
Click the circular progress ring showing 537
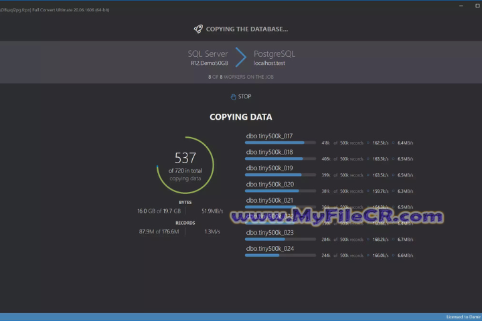(x=185, y=165)
